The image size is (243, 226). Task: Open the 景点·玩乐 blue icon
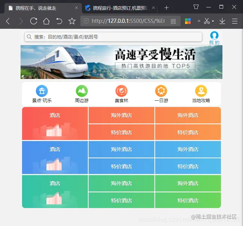pyautogui.click(x=42, y=91)
